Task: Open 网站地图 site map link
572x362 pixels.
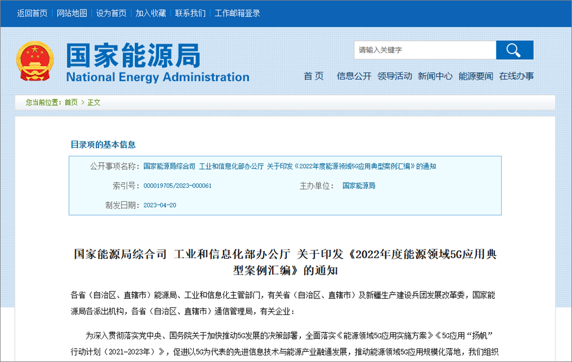Action: pos(72,13)
